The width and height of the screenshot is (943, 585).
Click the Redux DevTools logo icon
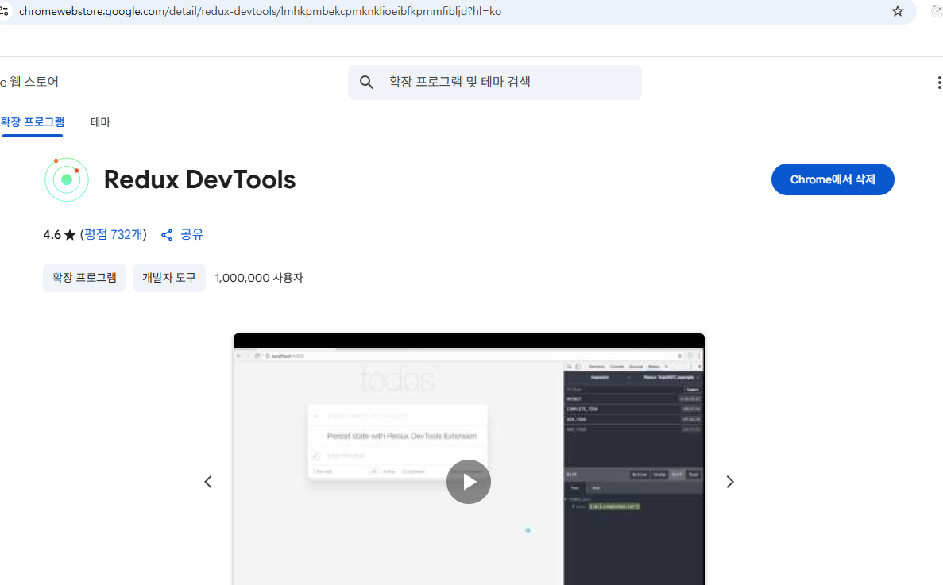click(67, 179)
